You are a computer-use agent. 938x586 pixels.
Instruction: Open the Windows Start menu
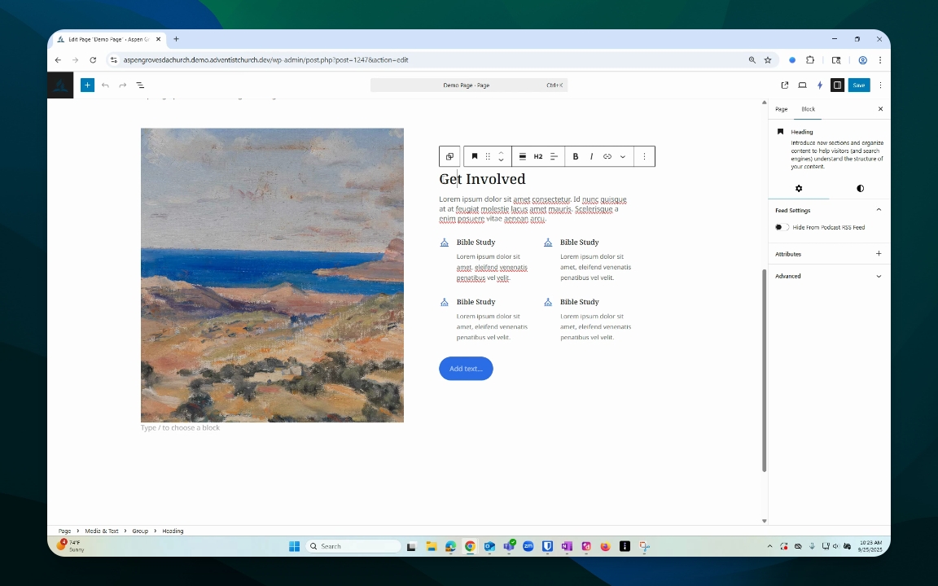pyautogui.click(x=294, y=547)
